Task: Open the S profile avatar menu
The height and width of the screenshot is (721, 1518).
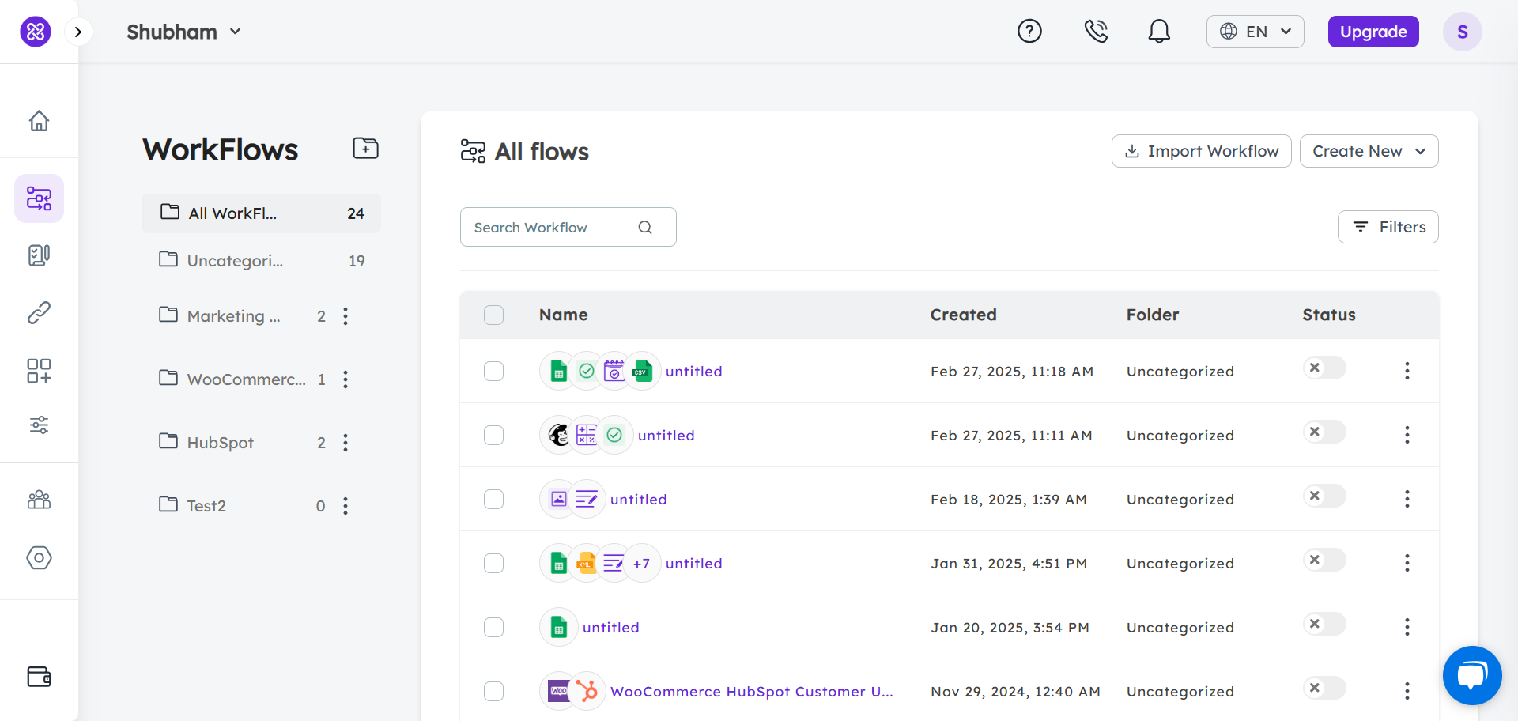Action: click(x=1463, y=32)
